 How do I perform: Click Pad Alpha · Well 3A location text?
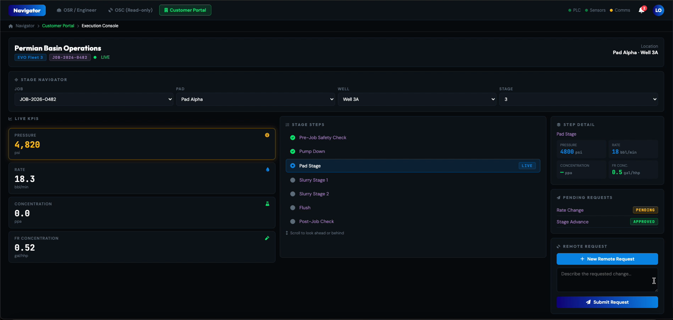coord(635,53)
